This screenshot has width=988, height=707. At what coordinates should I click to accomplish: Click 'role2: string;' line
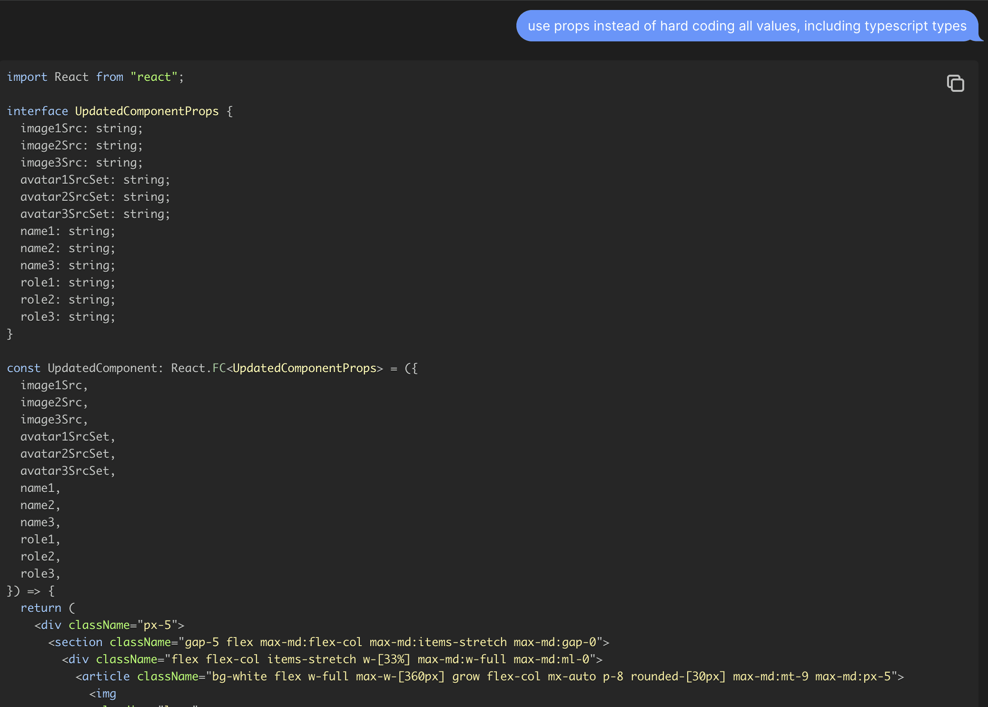(68, 300)
